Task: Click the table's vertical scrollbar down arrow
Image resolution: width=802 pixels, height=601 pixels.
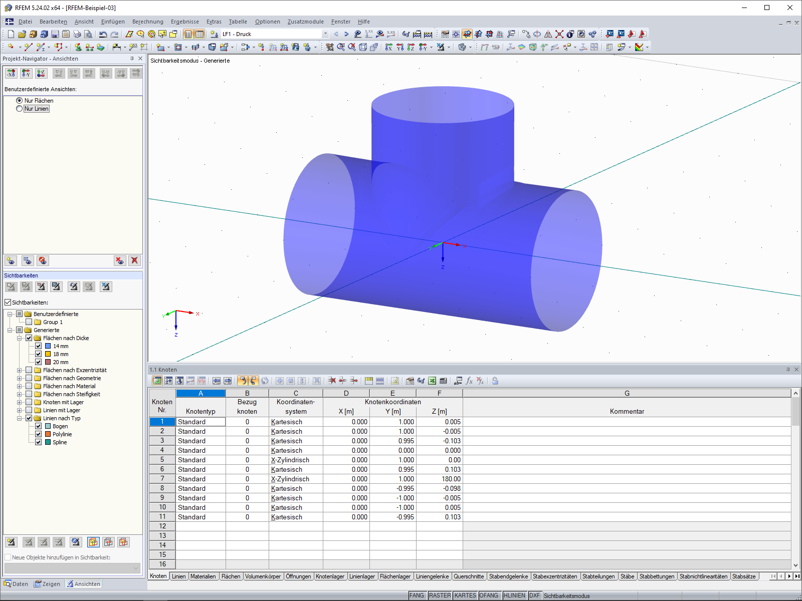Action: (795, 565)
